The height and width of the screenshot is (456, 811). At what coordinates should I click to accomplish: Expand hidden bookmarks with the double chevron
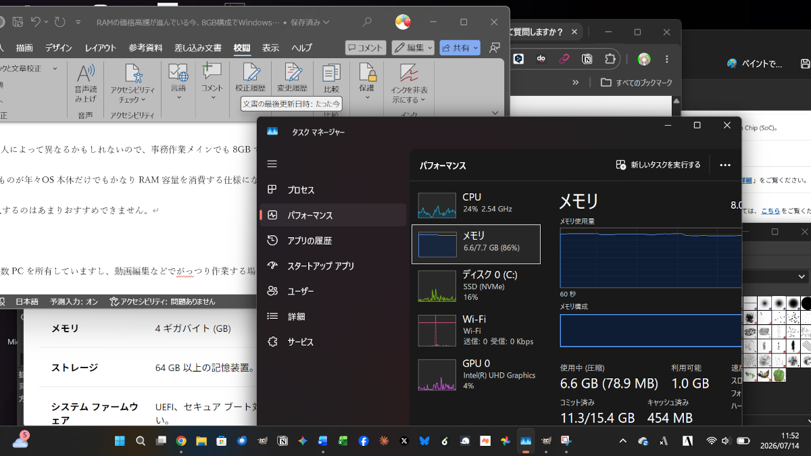576,82
